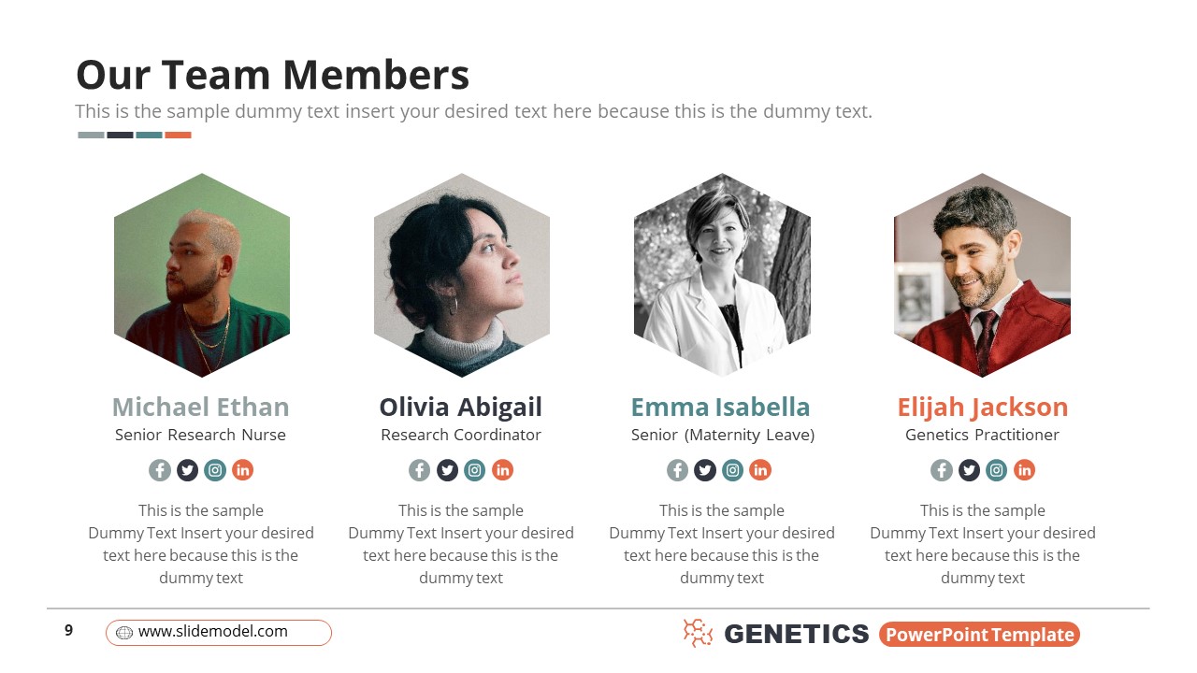
Task: Open Elijah Jackson's Twitter icon
Action: 969,470
